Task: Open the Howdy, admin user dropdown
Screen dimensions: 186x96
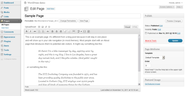Action: (176, 3)
